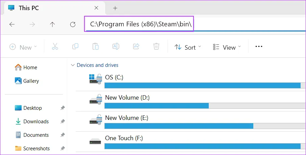This screenshot has width=306, height=155.
Task: Collapse the Devices and drives group
Action: (72, 65)
